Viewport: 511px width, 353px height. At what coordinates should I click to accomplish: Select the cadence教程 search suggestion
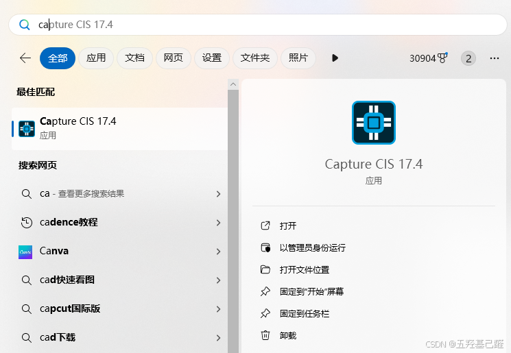pos(119,222)
